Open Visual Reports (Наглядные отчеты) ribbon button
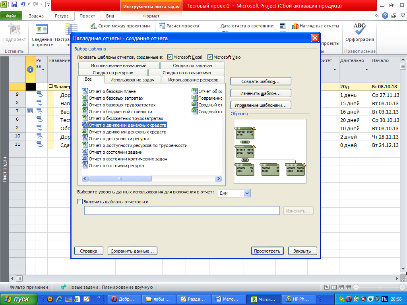Image resolution: width=407 pixels, height=305 pixels. pos(315,26)
